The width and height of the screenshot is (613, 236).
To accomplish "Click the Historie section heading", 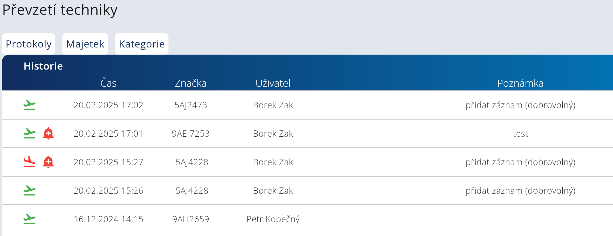I will [43, 66].
